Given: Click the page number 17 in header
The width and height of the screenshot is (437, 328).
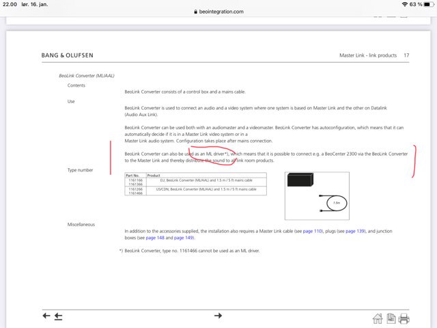Looking at the screenshot, I should (x=406, y=55).
